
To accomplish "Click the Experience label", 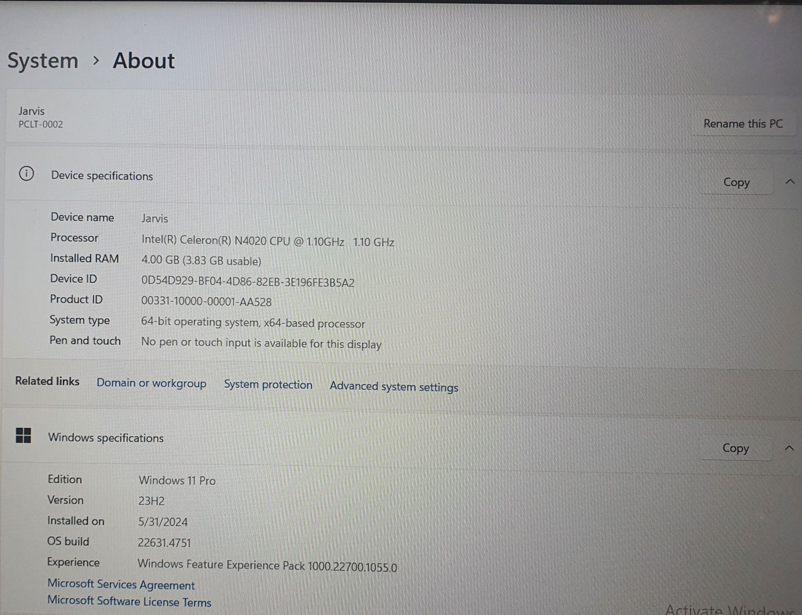I will pyautogui.click(x=73, y=562).
